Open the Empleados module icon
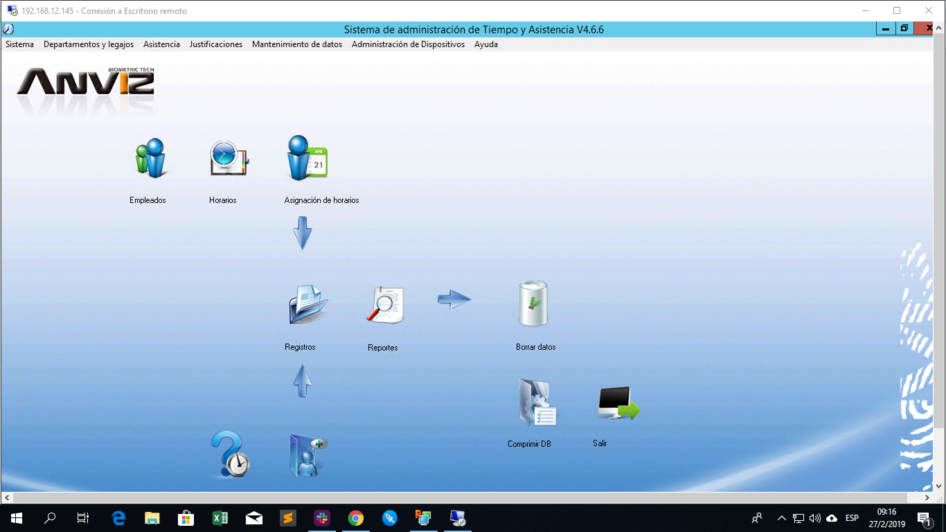The height and width of the screenshot is (532, 946). coord(151,158)
